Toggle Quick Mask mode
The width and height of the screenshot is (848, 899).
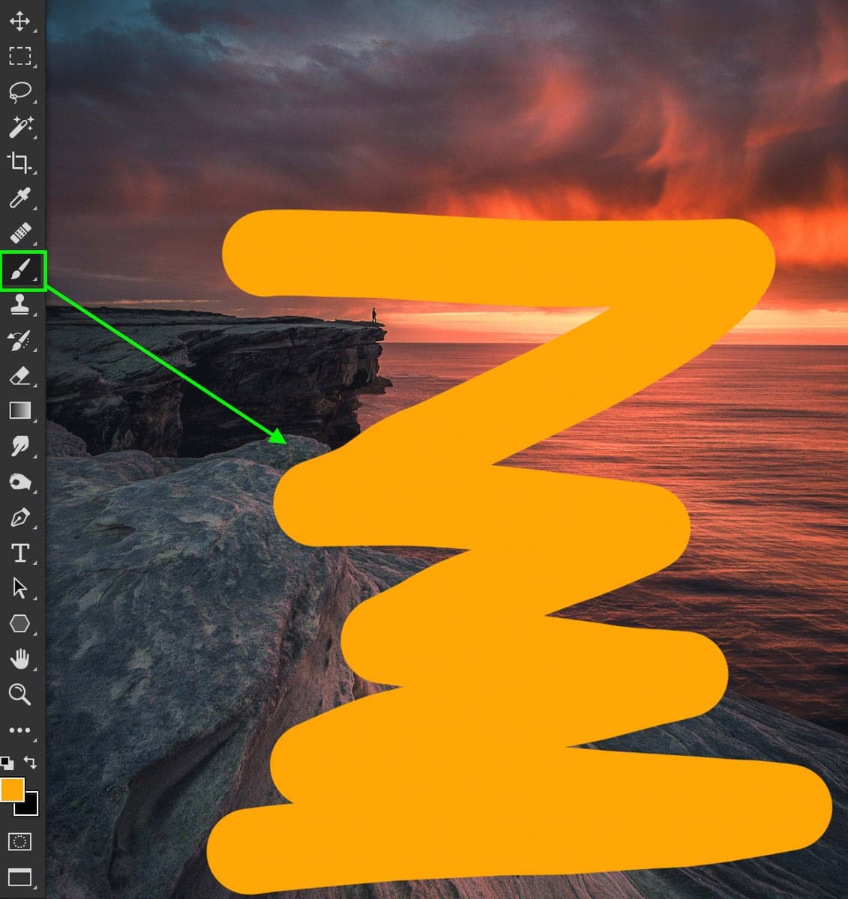20,841
